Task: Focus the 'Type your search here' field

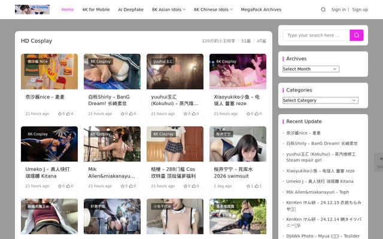Action: click(316, 35)
